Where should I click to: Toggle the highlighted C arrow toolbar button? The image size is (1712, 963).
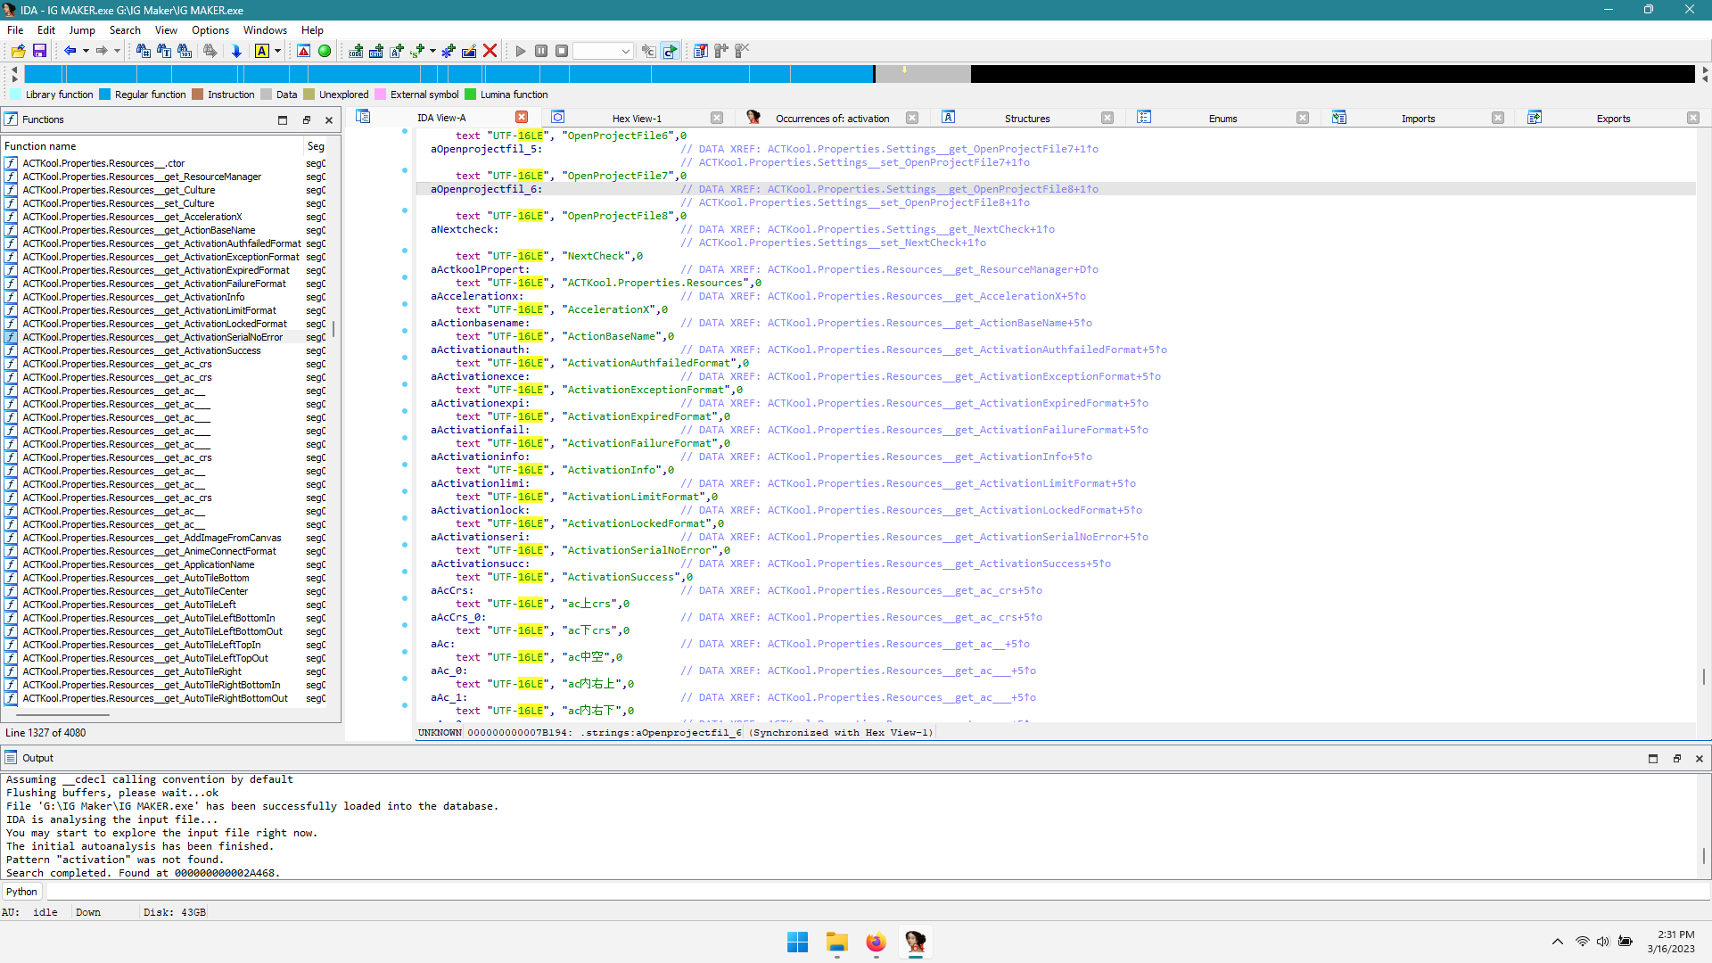(x=670, y=51)
